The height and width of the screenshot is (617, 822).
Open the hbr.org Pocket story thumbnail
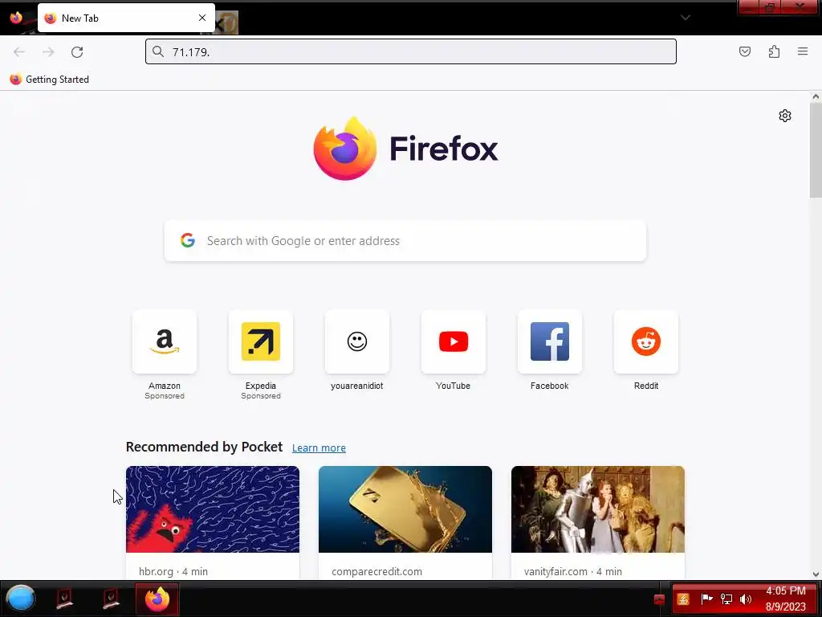(x=213, y=509)
